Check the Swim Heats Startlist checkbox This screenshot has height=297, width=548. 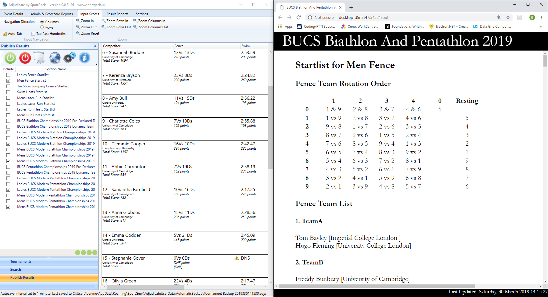pyautogui.click(x=8, y=92)
